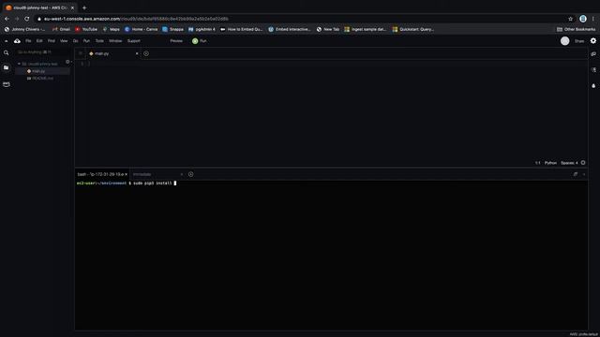Open the Window menu
The width and height of the screenshot is (600, 337).
(115, 41)
